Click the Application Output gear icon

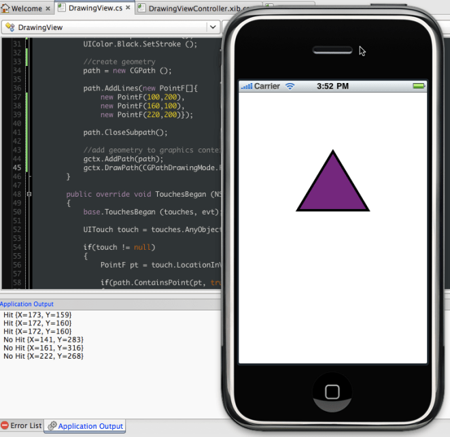coord(52,426)
